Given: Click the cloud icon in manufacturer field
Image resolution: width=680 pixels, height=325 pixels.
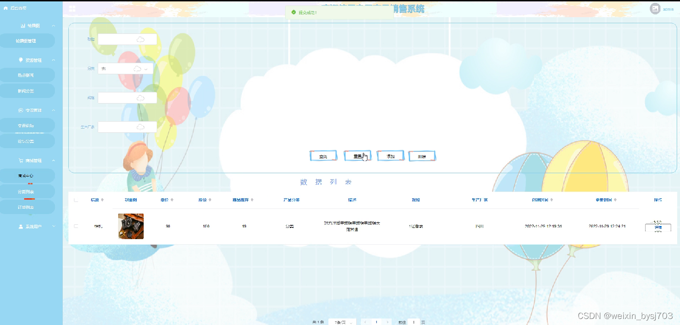Looking at the screenshot, I should pos(140,127).
